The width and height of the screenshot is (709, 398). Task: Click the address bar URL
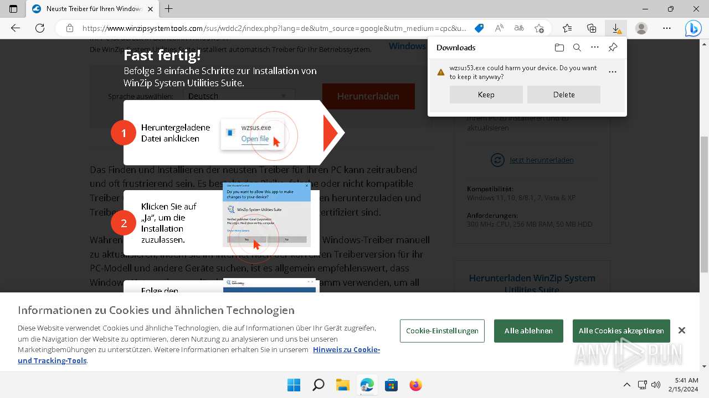point(274,28)
